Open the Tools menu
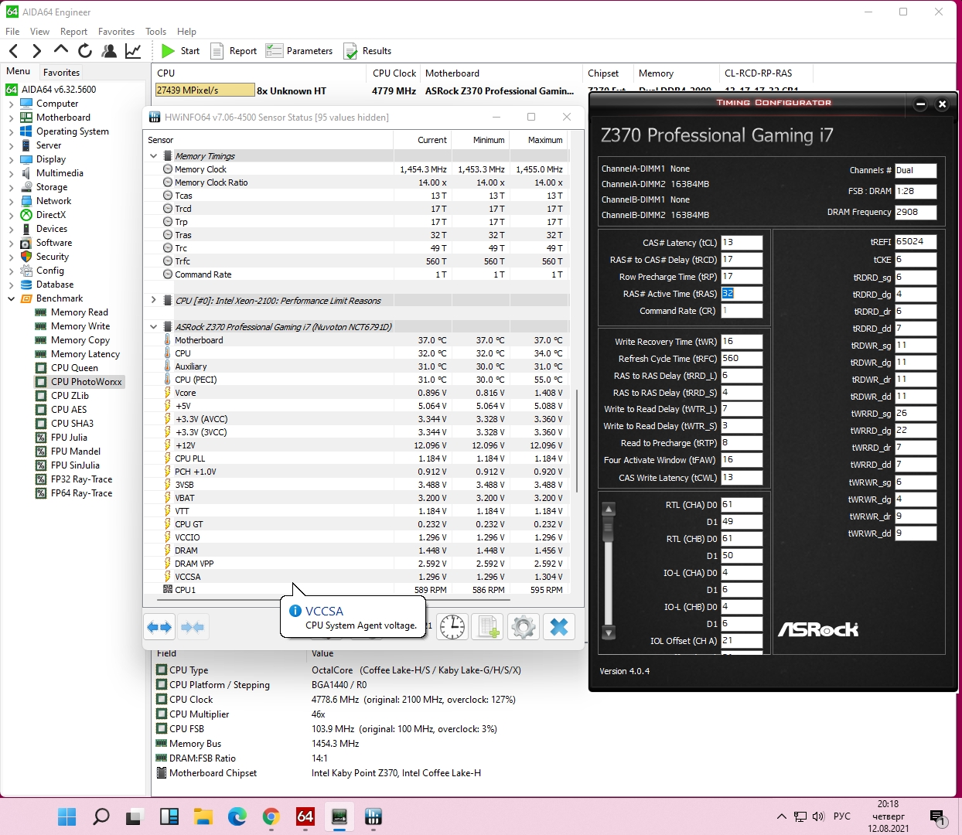This screenshot has height=835, width=962. pyautogui.click(x=155, y=32)
